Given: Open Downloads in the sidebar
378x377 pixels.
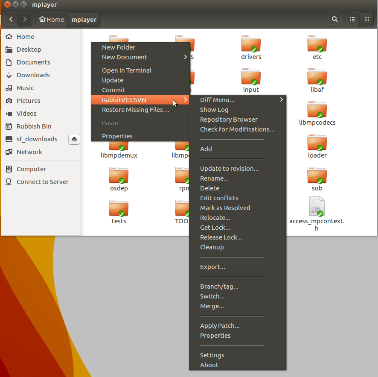Looking at the screenshot, I should click(41, 75).
